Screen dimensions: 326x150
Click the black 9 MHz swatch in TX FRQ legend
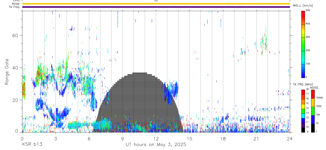tap(303, 130)
